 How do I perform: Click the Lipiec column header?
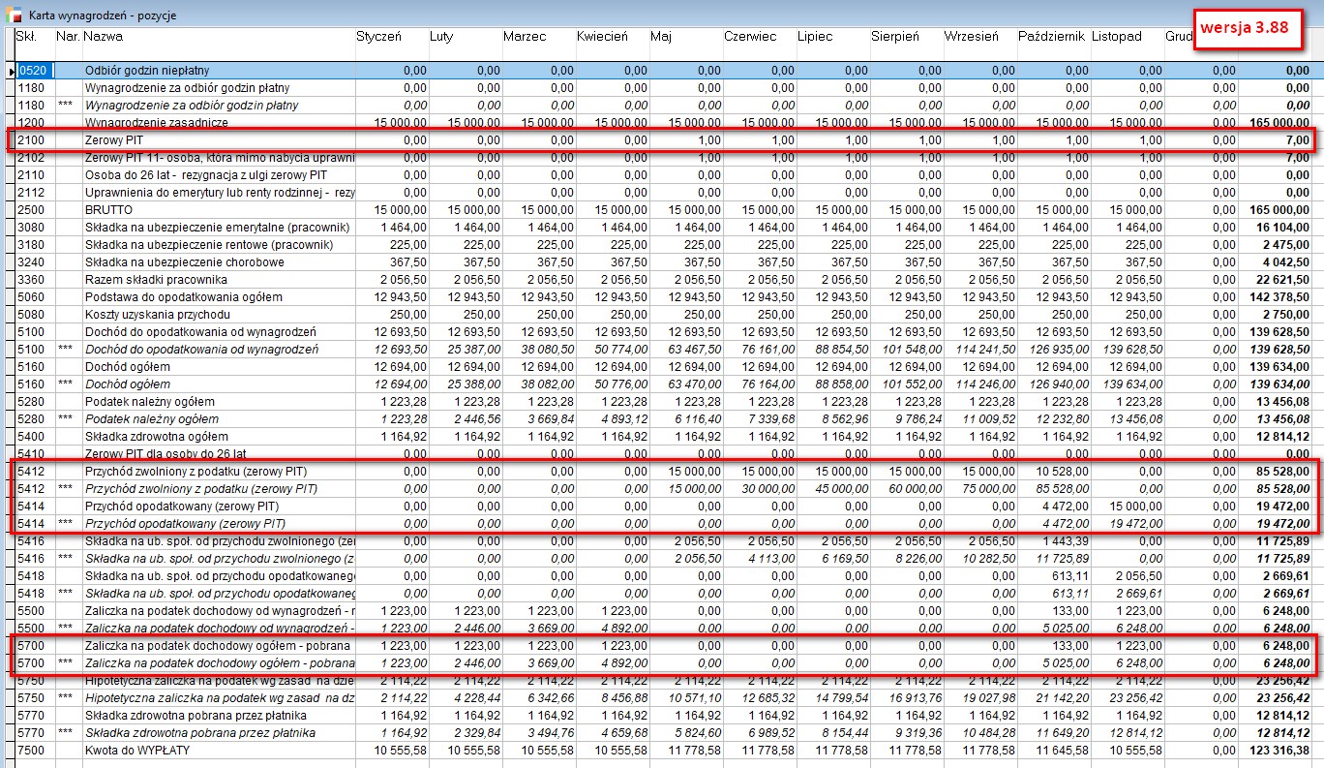814,37
